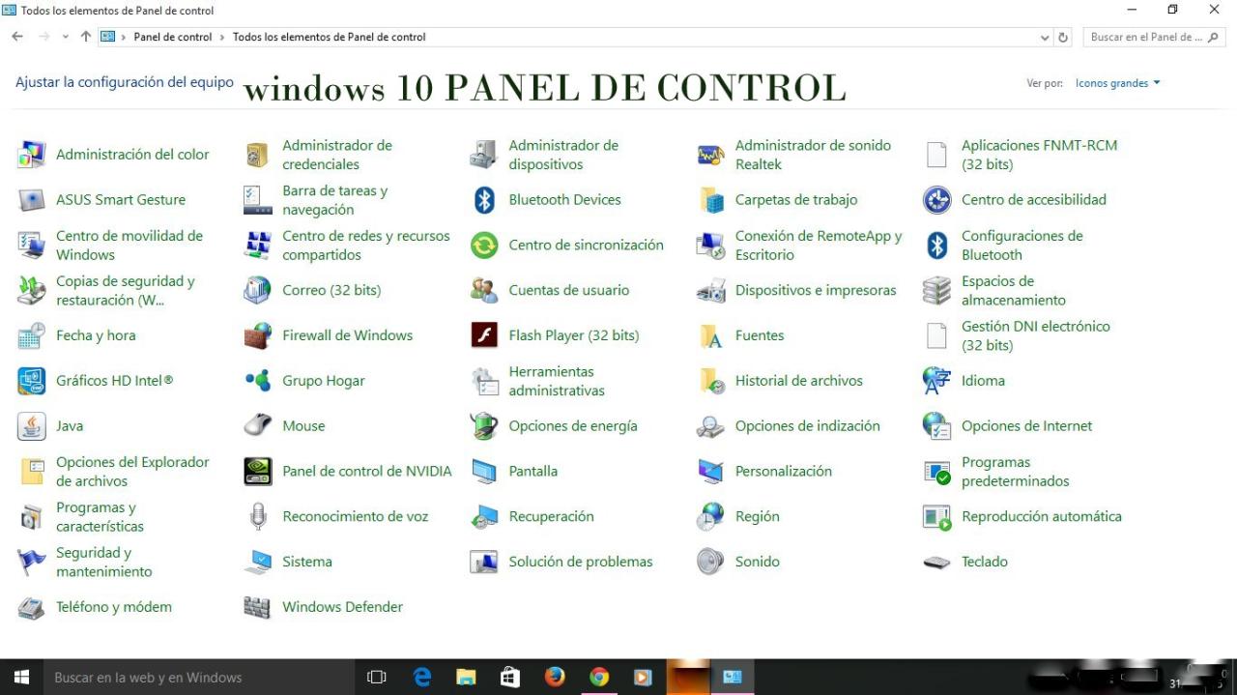Click the back navigation arrow
The image size is (1237, 695).
[15, 36]
